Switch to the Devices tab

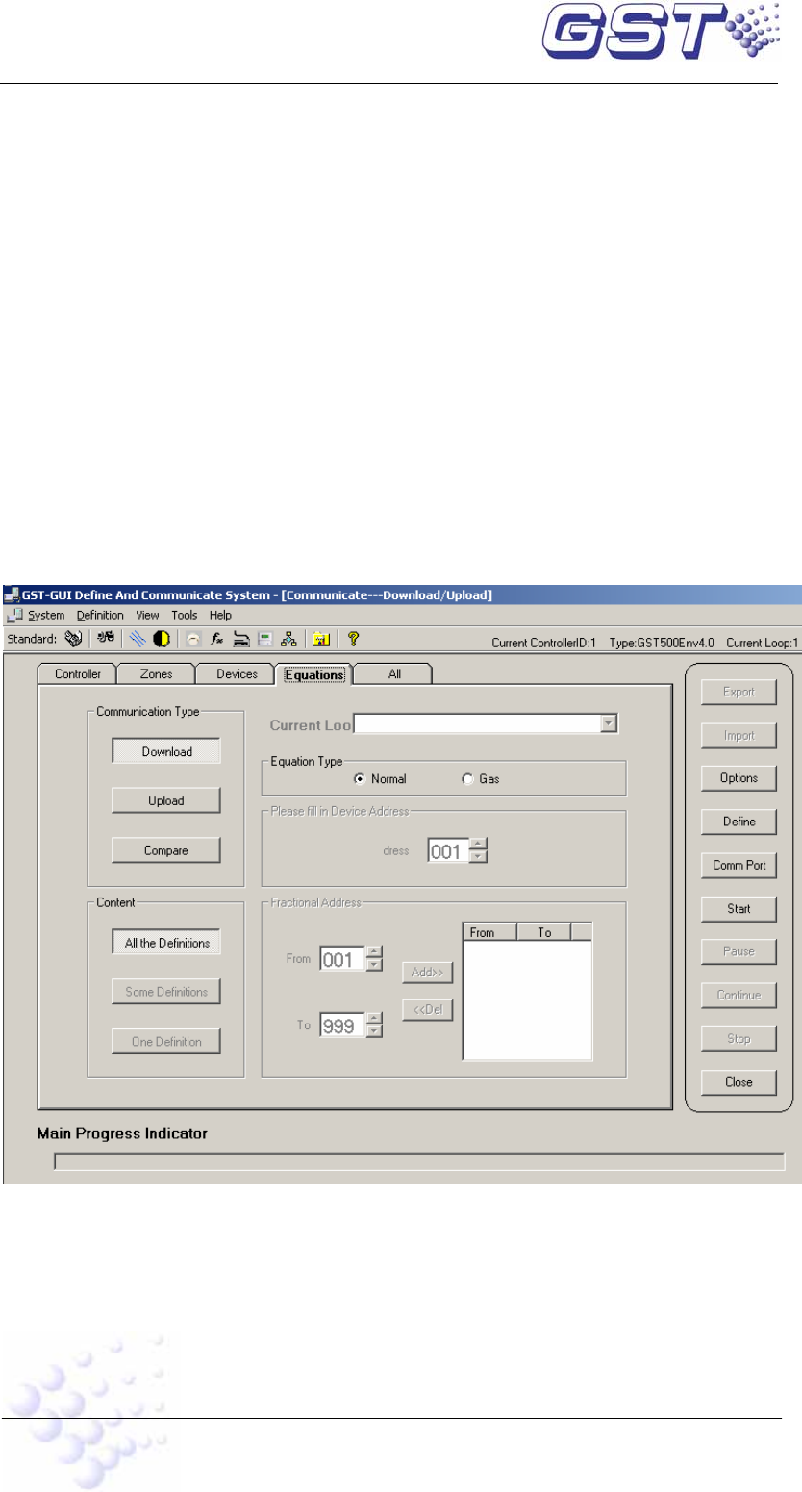[x=237, y=674]
